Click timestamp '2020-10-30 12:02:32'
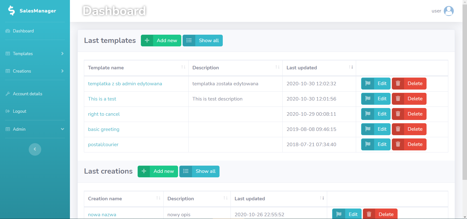Screen dimensions: 467x219 311,84
